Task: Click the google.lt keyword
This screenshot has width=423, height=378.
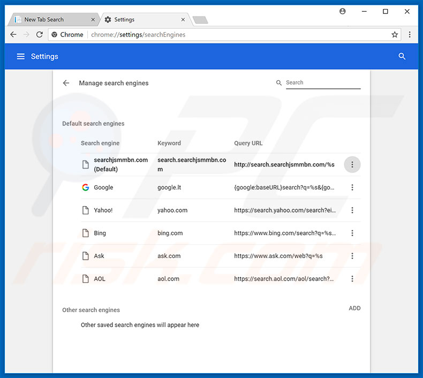Action: click(169, 187)
